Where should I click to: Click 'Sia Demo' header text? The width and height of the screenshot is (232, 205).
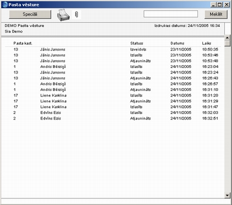(x=14, y=31)
